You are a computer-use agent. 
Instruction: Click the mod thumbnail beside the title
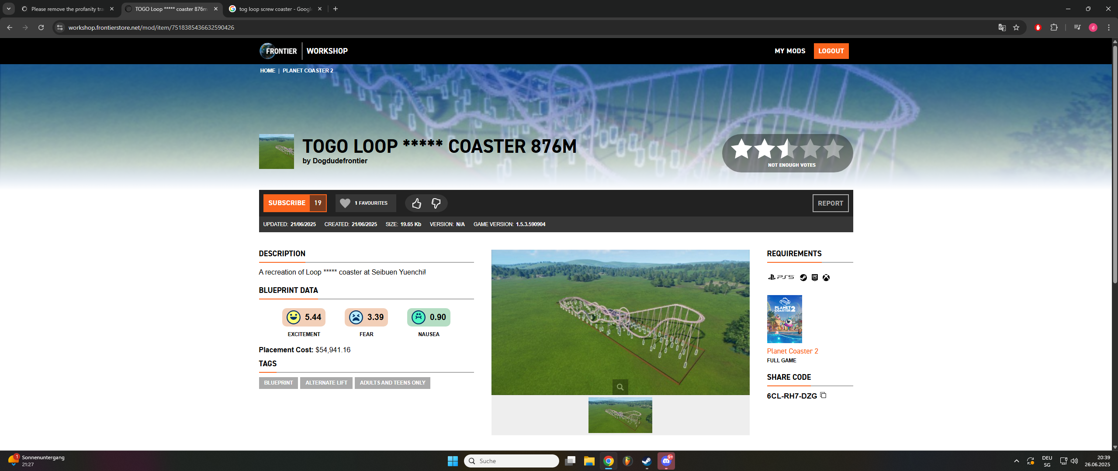(276, 151)
